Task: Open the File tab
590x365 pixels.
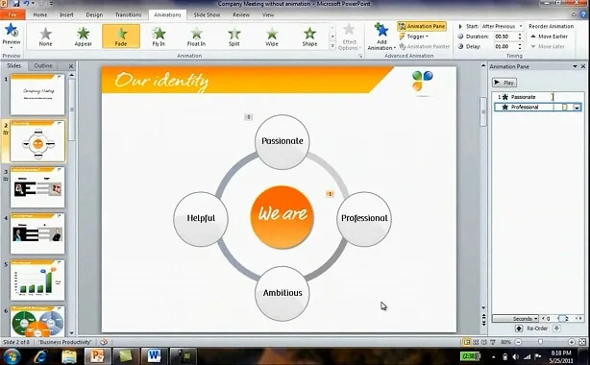Action: tap(12, 14)
